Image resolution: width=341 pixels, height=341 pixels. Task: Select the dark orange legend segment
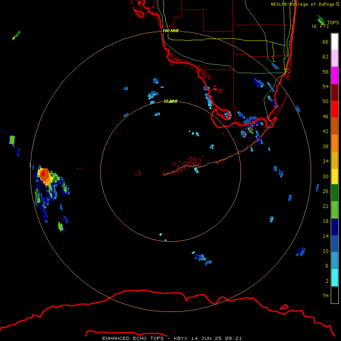pos(335,126)
